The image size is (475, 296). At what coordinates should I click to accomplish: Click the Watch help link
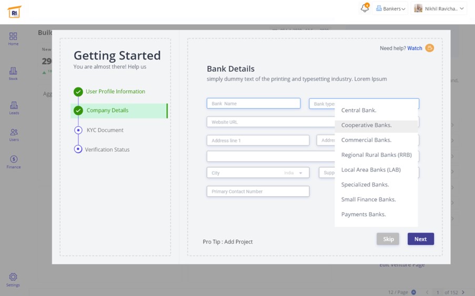(x=415, y=48)
